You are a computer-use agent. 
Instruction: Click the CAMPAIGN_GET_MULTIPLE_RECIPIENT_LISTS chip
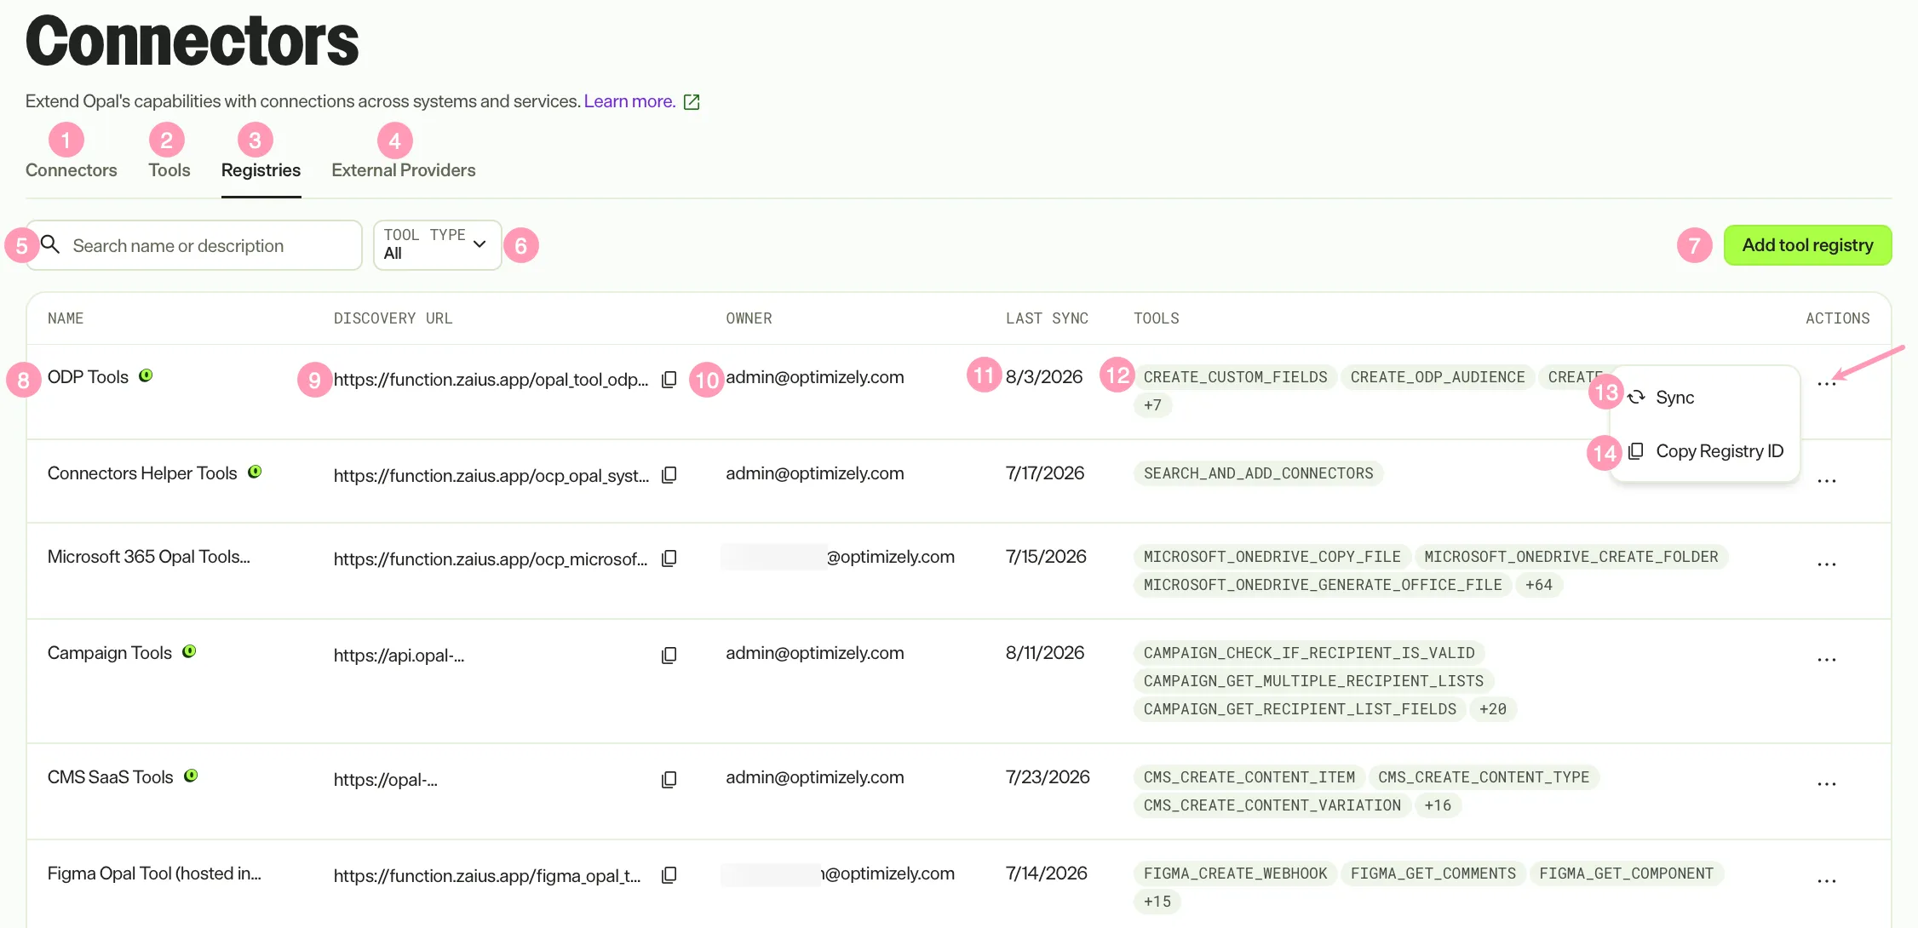pyautogui.click(x=1313, y=681)
